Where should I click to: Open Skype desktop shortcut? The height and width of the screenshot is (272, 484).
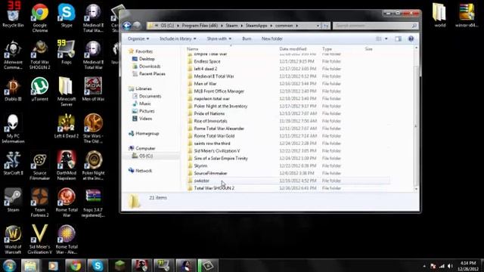click(x=67, y=15)
